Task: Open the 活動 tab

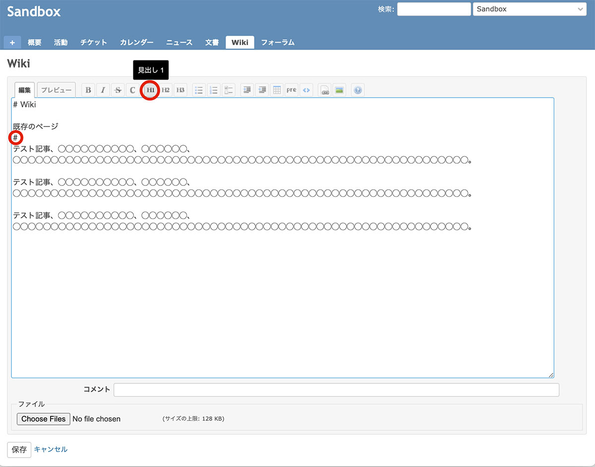Action: 61,43
